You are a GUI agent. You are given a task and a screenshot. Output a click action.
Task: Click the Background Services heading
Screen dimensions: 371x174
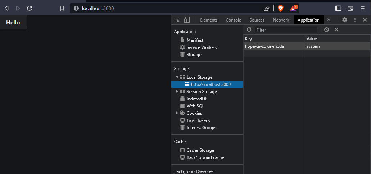pyautogui.click(x=194, y=171)
